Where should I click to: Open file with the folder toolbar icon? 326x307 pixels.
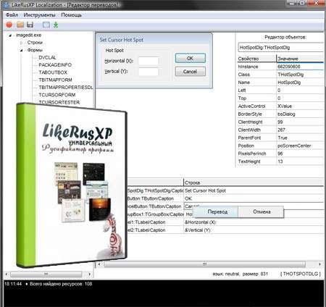[20, 25]
